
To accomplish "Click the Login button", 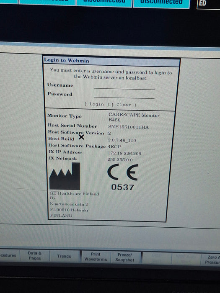I will pos(96,104).
